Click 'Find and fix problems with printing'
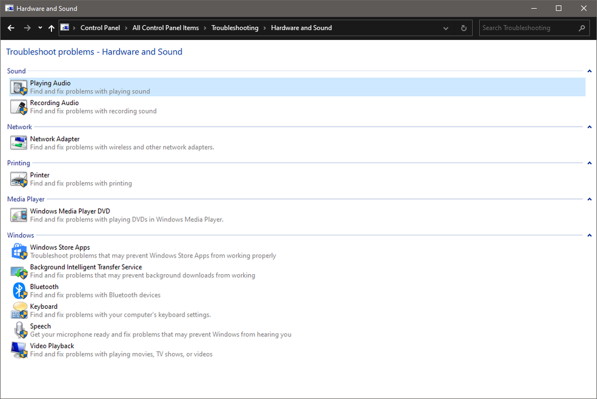This screenshot has height=399, width=597. [81, 183]
